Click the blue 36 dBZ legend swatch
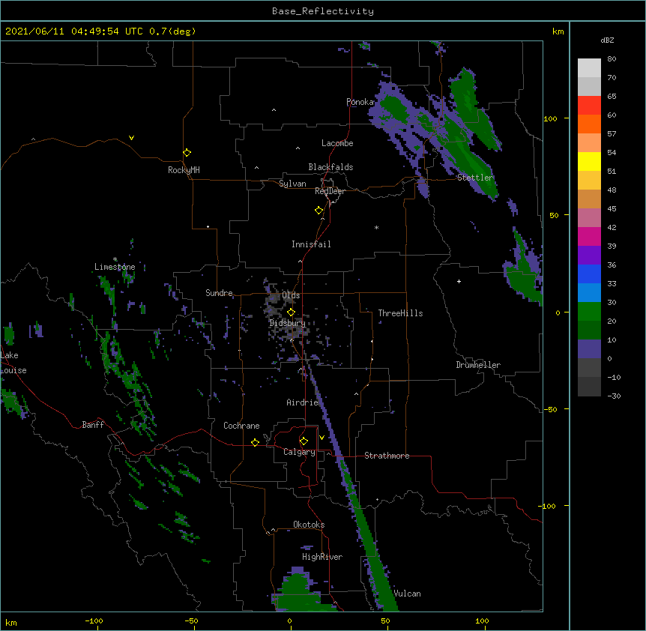Viewport: 646px width, 631px height. [x=589, y=274]
